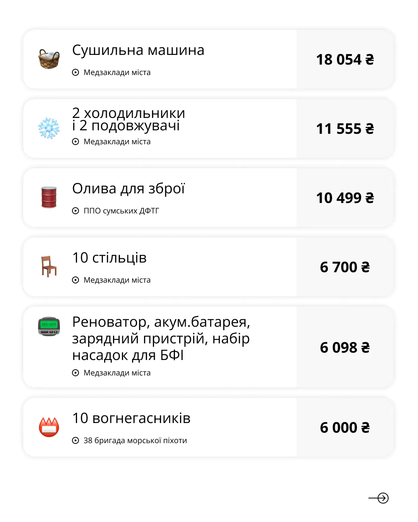Click the 18 054 ₴ price box
The width and height of the screenshot is (418, 522).
[x=345, y=60]
